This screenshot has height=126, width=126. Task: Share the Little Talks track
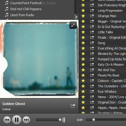(x=92, y=32)
